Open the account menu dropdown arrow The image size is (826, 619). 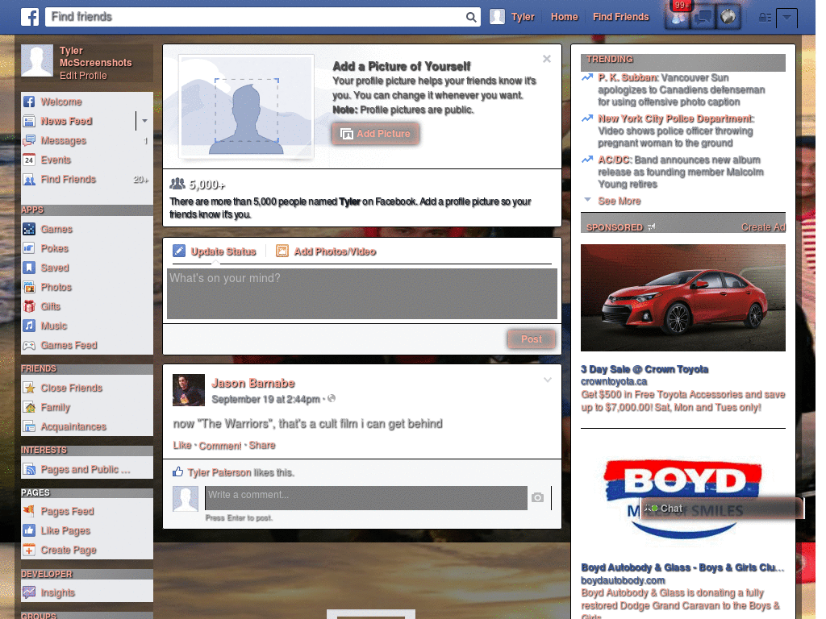pyautogui.click(x=786, y=18)
